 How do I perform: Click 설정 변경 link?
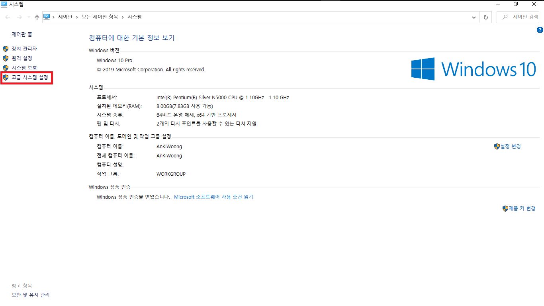point(511,147)
